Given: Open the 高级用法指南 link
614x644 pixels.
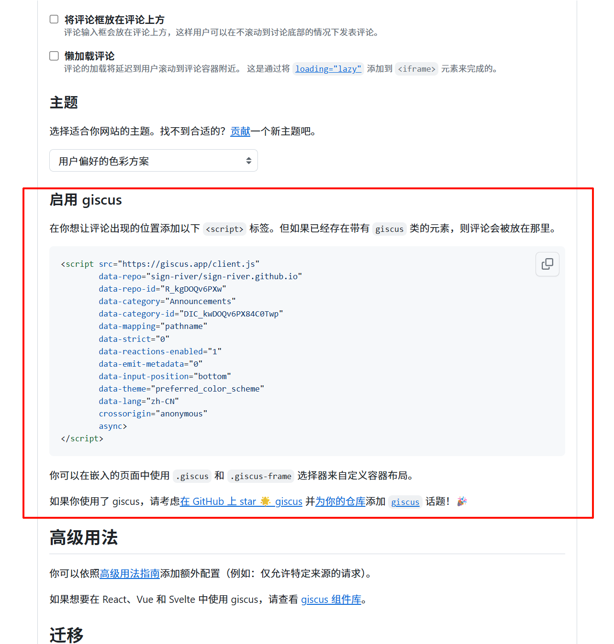Looking at the screenshot, I should click(x=130, y=573).
